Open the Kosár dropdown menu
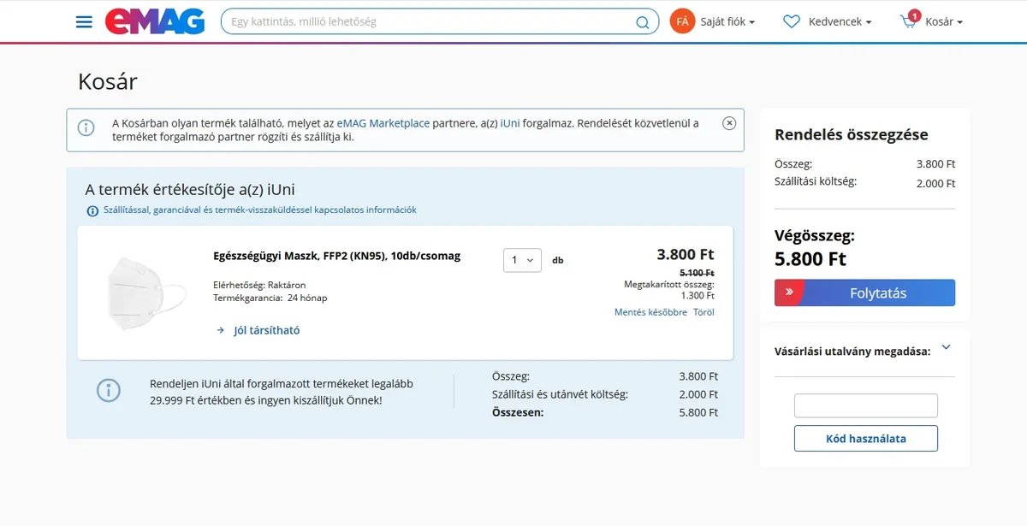Viewport: 1027px width, 526px height. tap(943, 21)
